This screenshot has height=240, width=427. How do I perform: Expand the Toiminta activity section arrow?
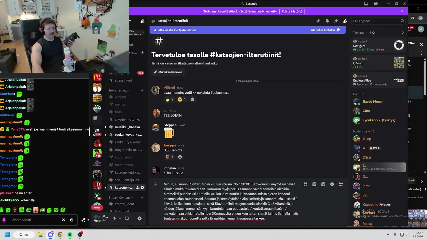(403, 33)
